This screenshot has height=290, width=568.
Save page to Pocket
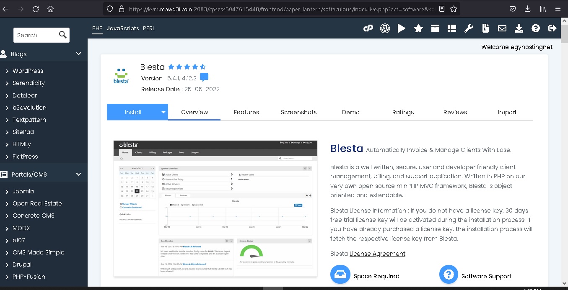(512, 9)
